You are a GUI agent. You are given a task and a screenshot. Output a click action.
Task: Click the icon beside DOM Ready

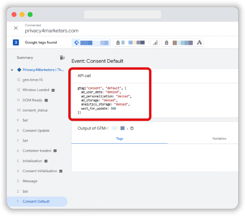(x=46, y=100)
